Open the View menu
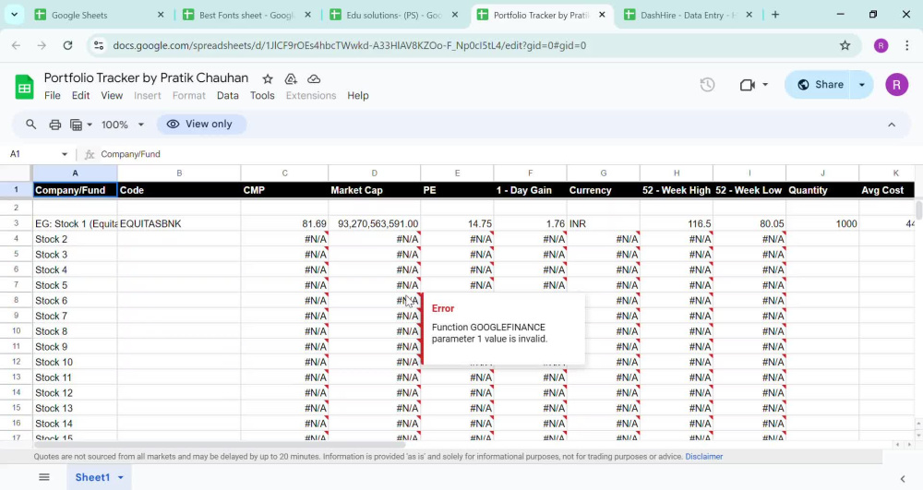The height and width of the screenshot is (490, 923). (112, 95)
